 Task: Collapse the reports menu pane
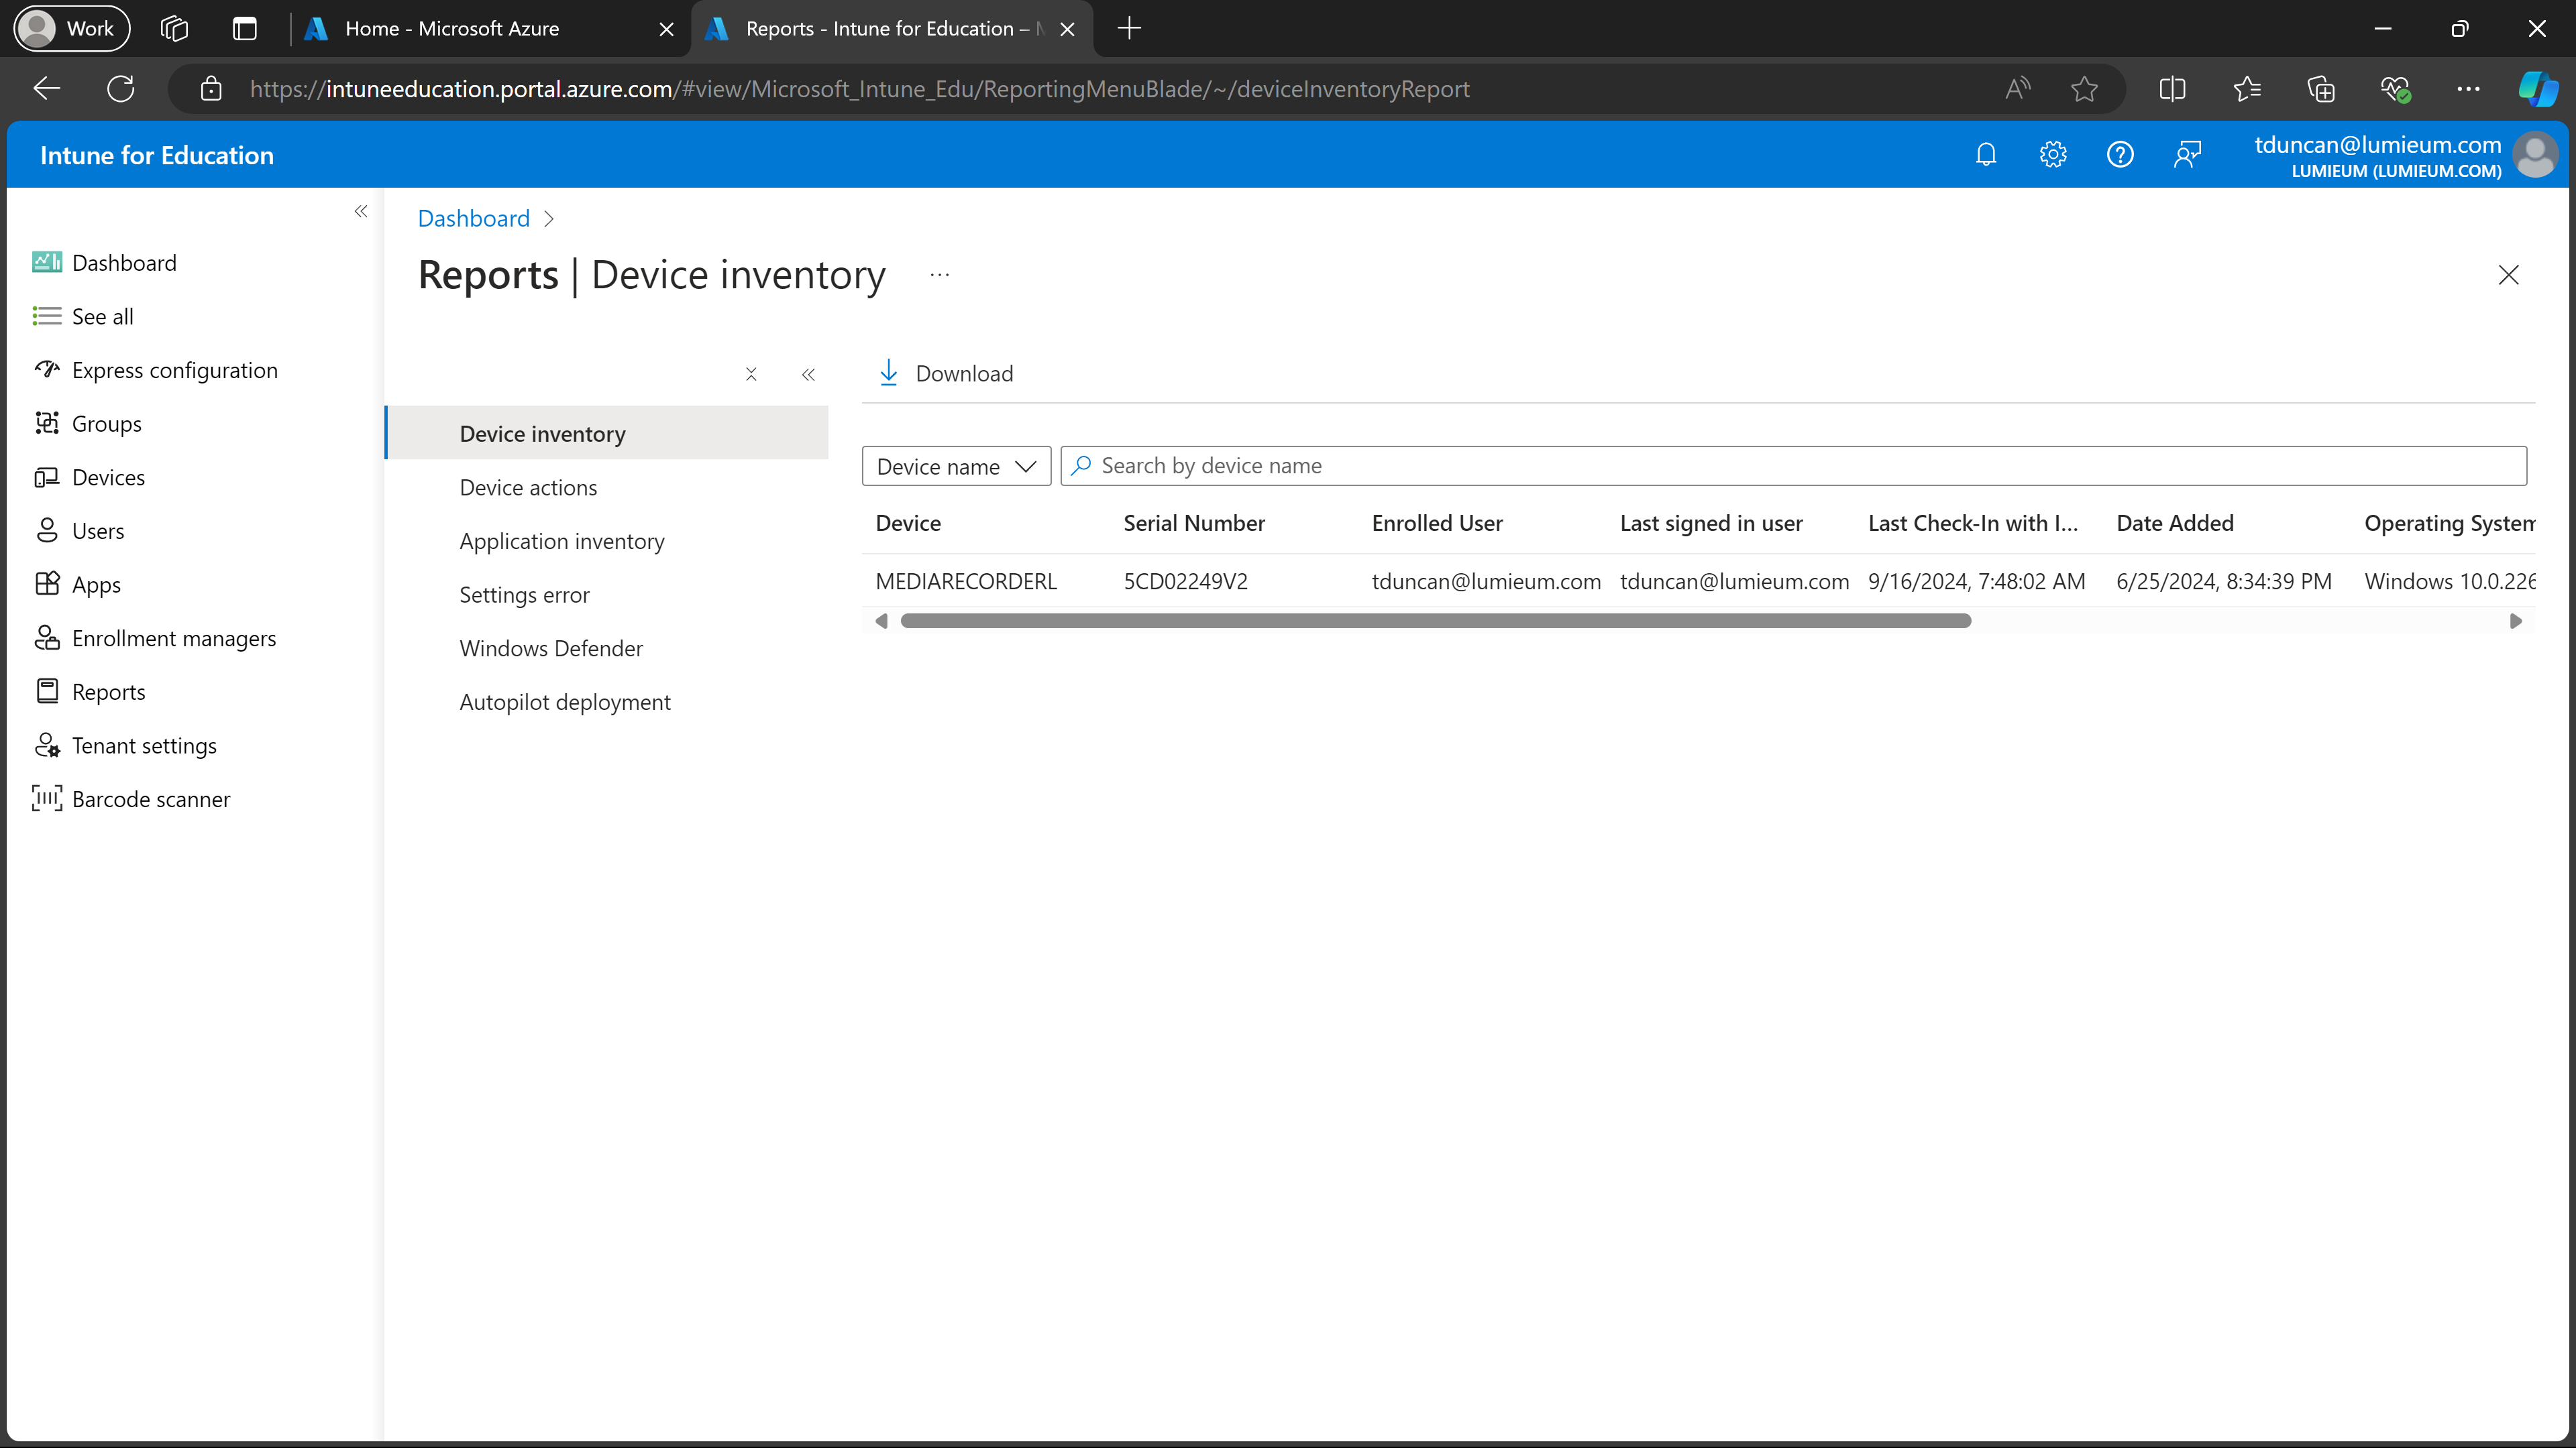(808, 374)
